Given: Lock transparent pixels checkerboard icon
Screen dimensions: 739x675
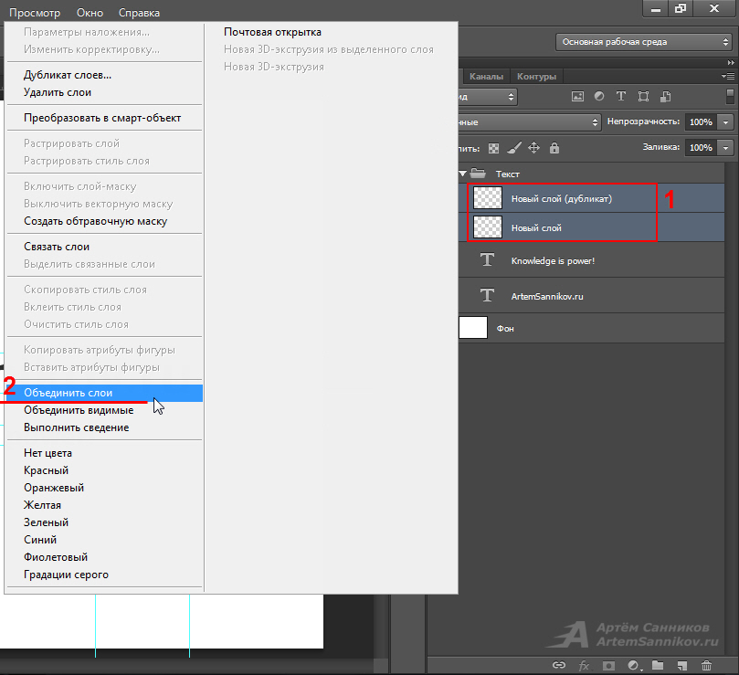Looking at the screenshot, I should click(x=493, y=149).
